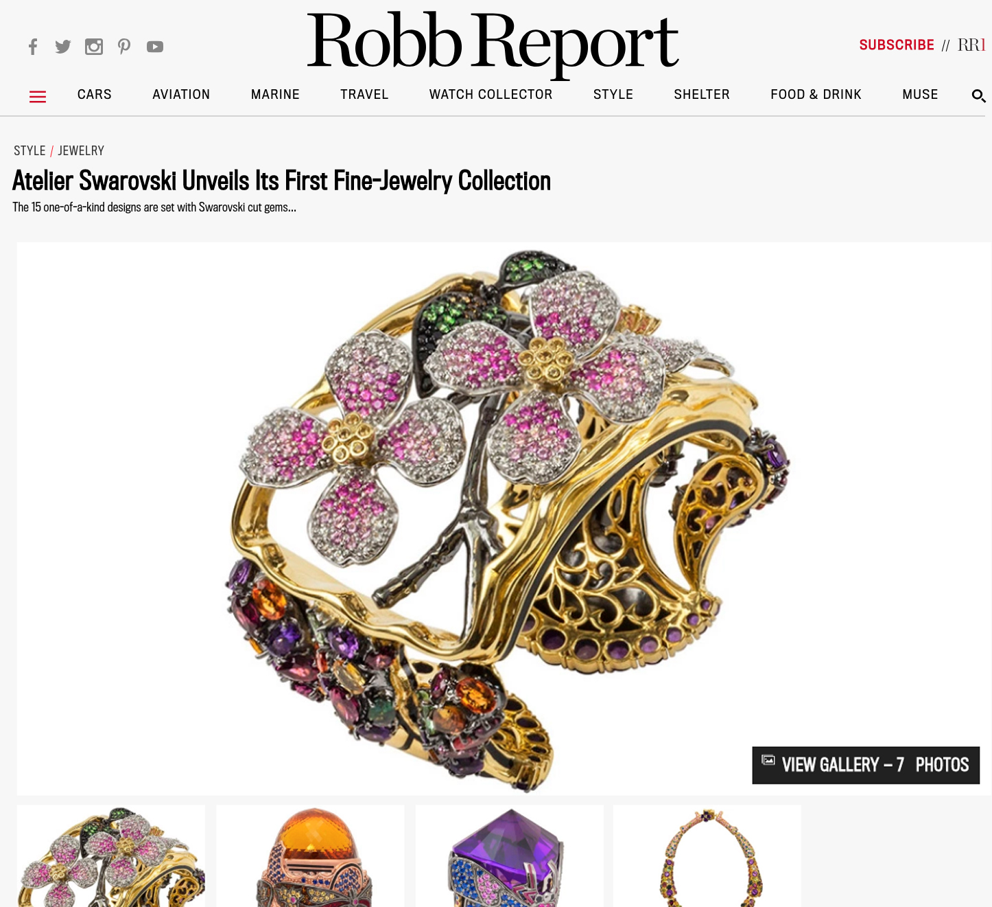The height and width of the screenshot is (907, 992).
Task: Click View Gallery – 7 Photos button
Action: pyautogui.click(x=866, y=765)
